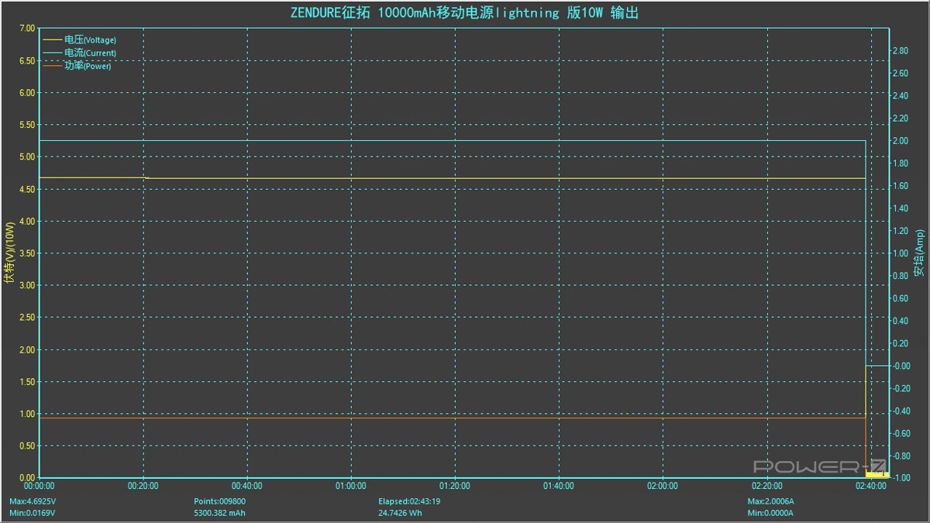930x523 pixels.
Task: Click the 24.7426 Wh energy readout
Action: click(x=400, y=513)
